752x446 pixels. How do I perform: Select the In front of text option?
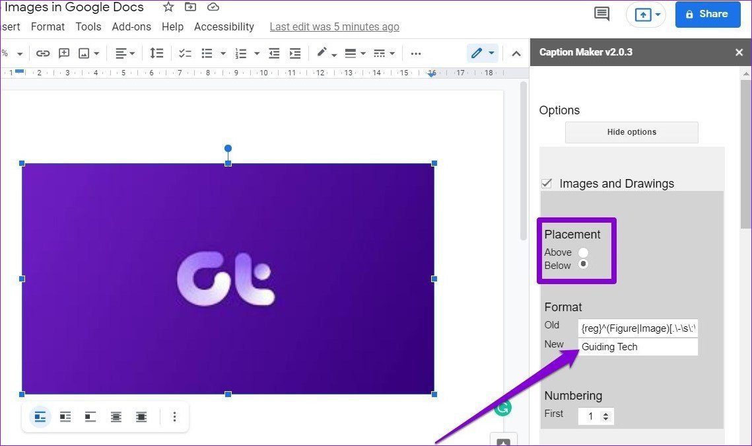pos(141,417)
